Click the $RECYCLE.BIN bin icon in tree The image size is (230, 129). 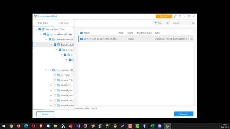click(58, 44)
